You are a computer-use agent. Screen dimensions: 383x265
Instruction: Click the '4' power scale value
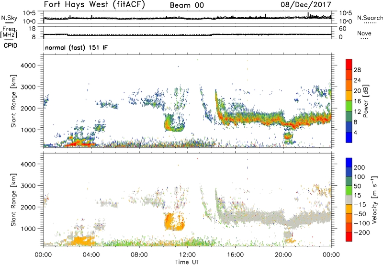tap(355, 132)
